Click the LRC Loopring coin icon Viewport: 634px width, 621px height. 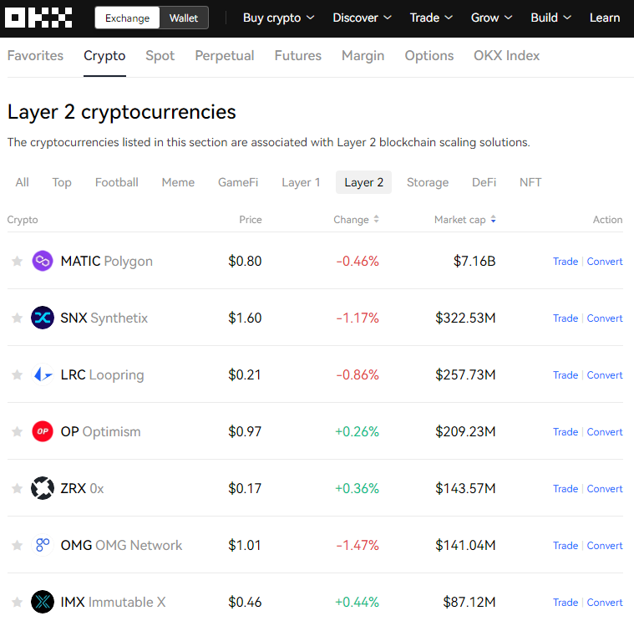pos(43,374)
